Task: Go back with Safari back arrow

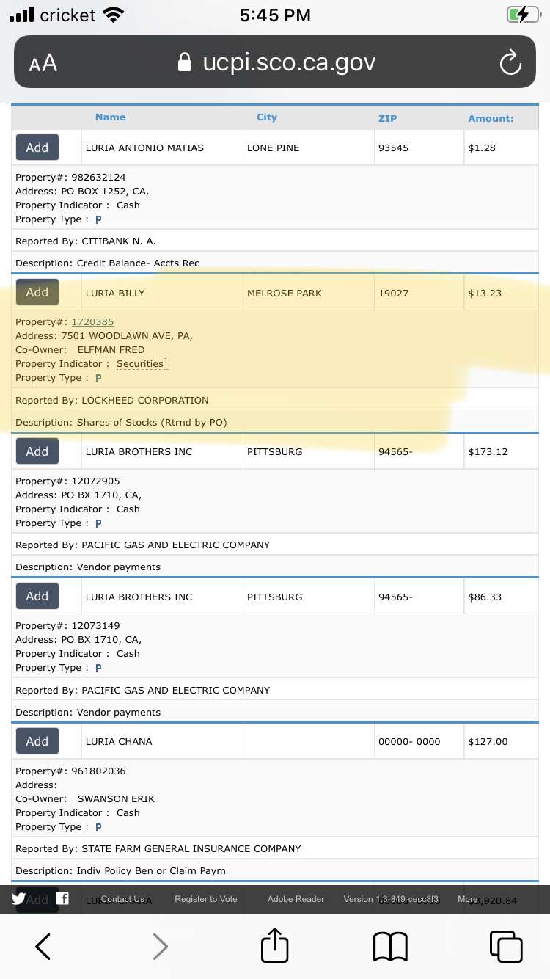Action: [43, 946]
